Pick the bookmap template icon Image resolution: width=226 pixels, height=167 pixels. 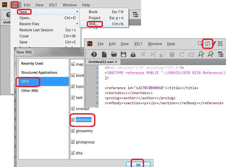pos(73,75)
